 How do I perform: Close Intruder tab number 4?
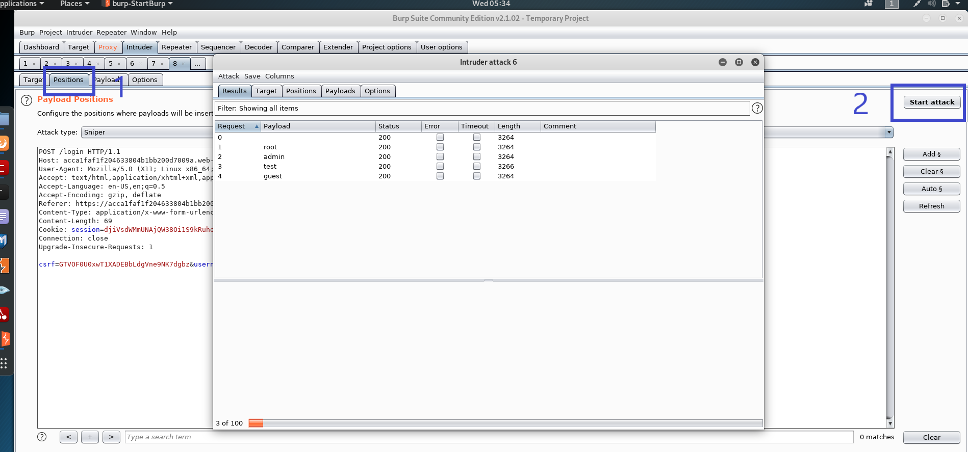click(97, 64)
